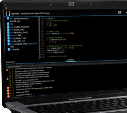The width and height of the screenshot is (127, 113).
Task: Click variable icon beside const int VAR
Action: click(8, 35)
